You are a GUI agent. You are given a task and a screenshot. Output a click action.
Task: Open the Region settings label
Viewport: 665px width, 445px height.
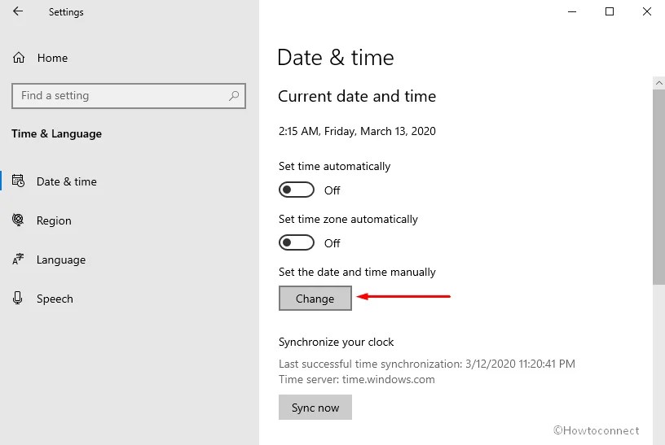pyautogui.click(x=54, y=220)
